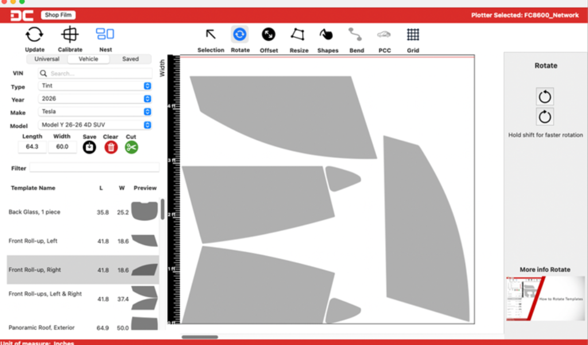The width and height of the screenshot is (588, 345).
Task: Select Front Roll-up, Left template
Action: point(83,241)
